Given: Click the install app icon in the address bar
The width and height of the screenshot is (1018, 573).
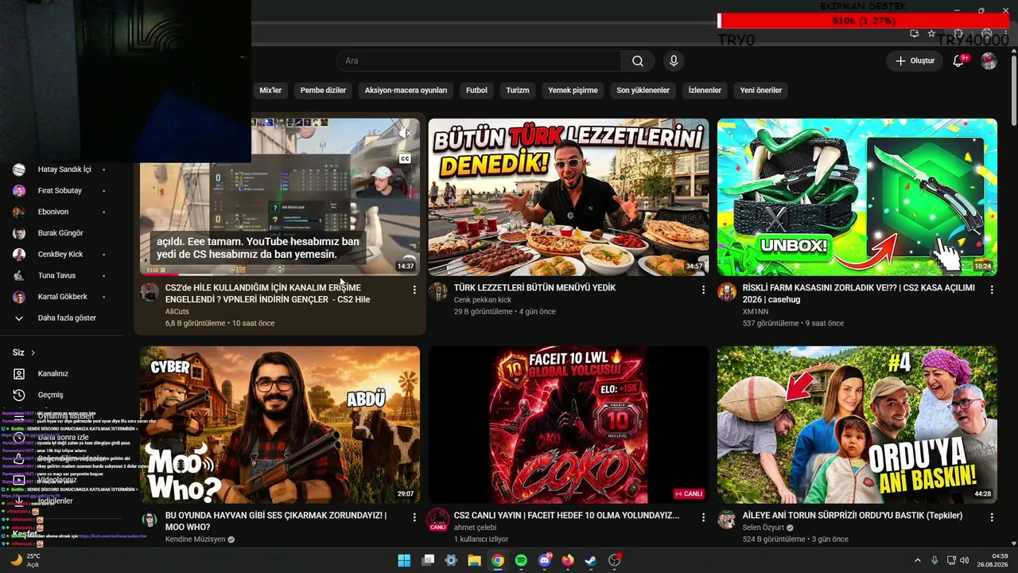Looking at the screenshot, I should tap(915, 33).
